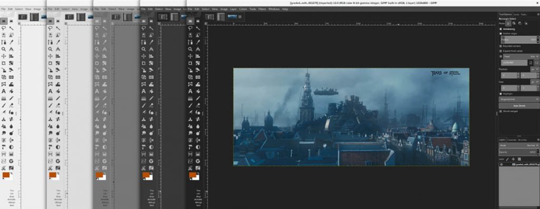540x209 pixels.
Task: Set selection mode to Add to selection
Action: pyautogui.click(x=514, y=23)
